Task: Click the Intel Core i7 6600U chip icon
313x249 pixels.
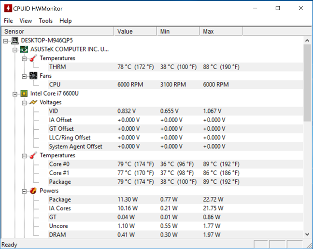Action: pos(24,94)
